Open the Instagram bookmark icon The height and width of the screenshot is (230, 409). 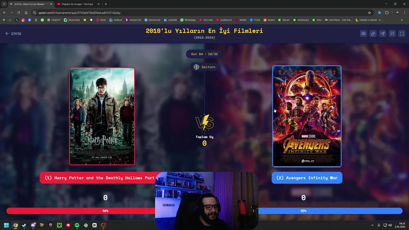click(23, 20)
